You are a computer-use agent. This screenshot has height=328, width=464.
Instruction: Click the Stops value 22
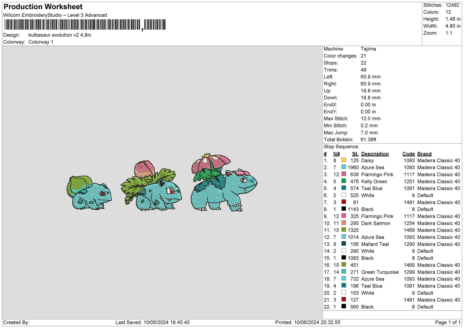coord(363,63)
